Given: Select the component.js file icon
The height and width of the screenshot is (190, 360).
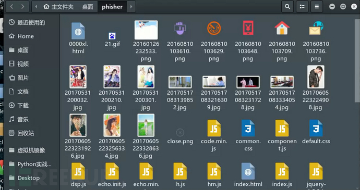Looking at the screenshot, I should (282, 128).
